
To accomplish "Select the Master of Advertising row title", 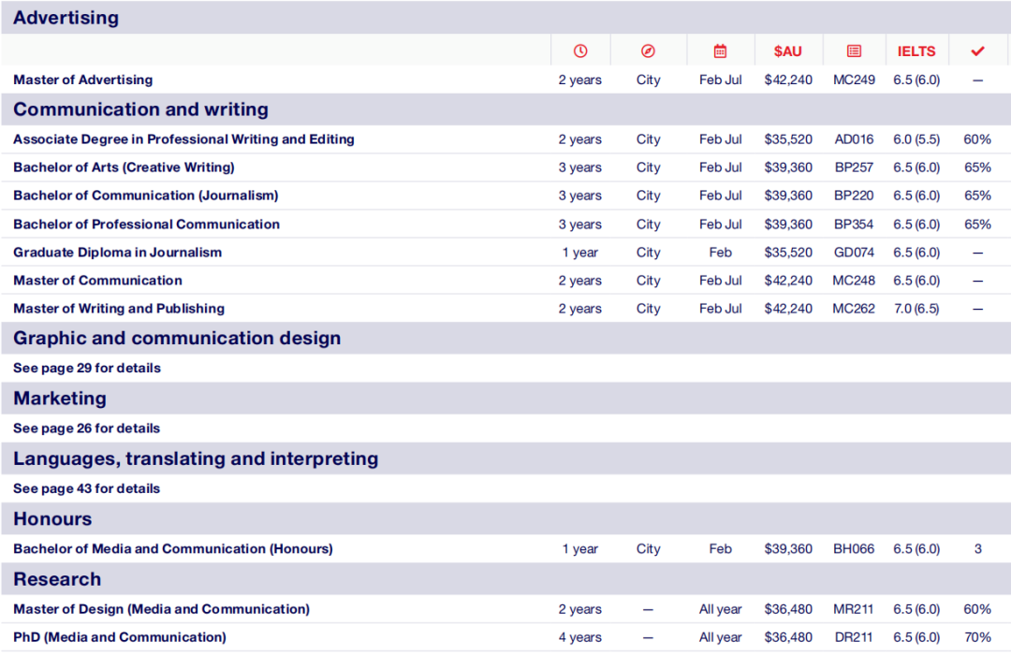I will pyautogui.click(x=82, y=80).
